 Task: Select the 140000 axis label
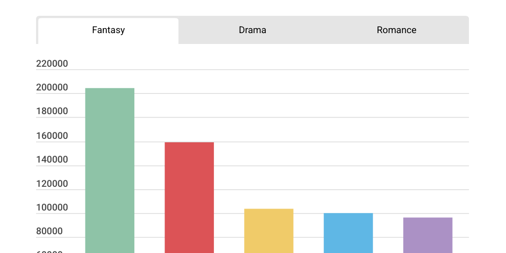point(52,160)
